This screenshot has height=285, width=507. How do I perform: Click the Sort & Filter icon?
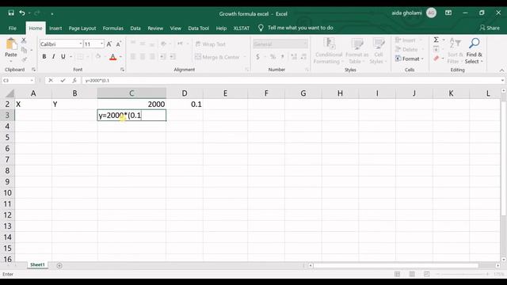[456, 44]
